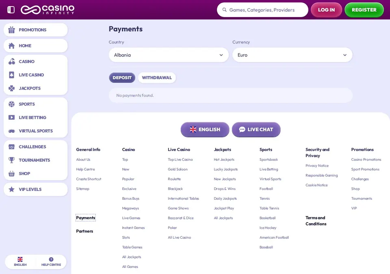Click the Create Shortcut link
Screen dimensions: 390x274
point(89,179)
